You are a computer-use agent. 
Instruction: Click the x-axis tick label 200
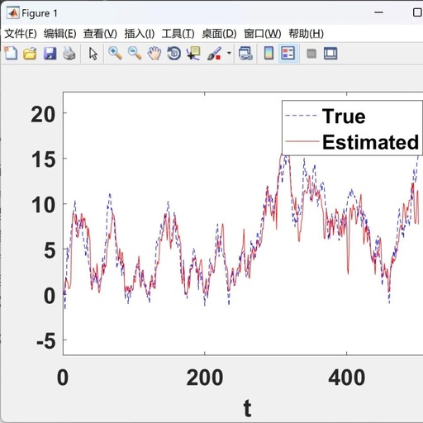pos(205,378)
